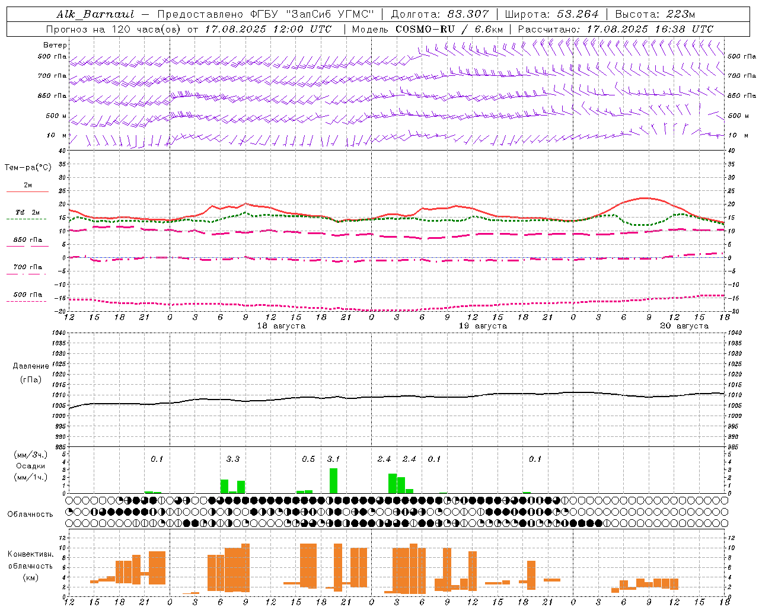
Task: Select the 'Широта: 53.264' header text
Action: tap(552, 14)
